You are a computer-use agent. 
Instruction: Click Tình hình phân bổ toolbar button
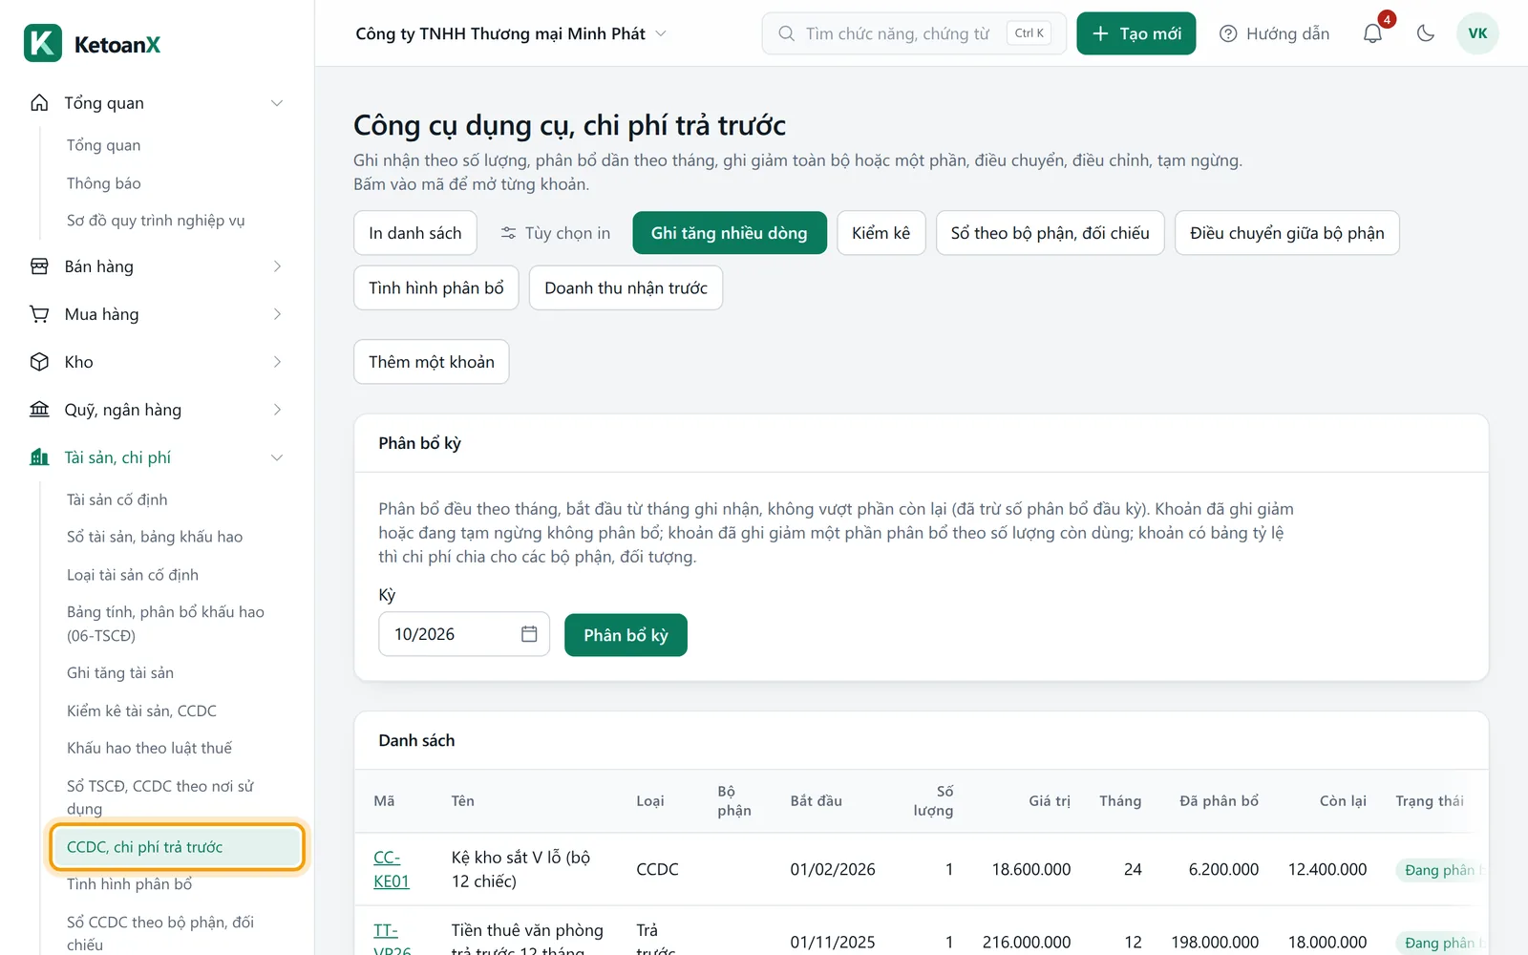tap(436, 288)
